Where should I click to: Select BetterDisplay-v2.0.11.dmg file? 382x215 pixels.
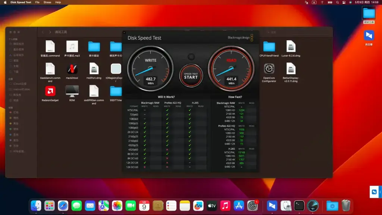pos(291,72)
